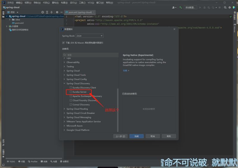Click the dependency list vertical scrollbar
Image resolution: width=238 pixels, height=168 pixels.
(x=118, y=110)
